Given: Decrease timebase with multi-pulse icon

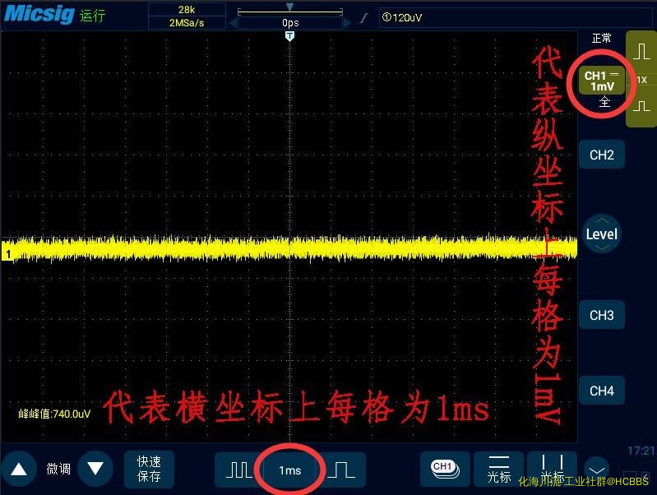Looking at the screenshot, I should [238, 470].
